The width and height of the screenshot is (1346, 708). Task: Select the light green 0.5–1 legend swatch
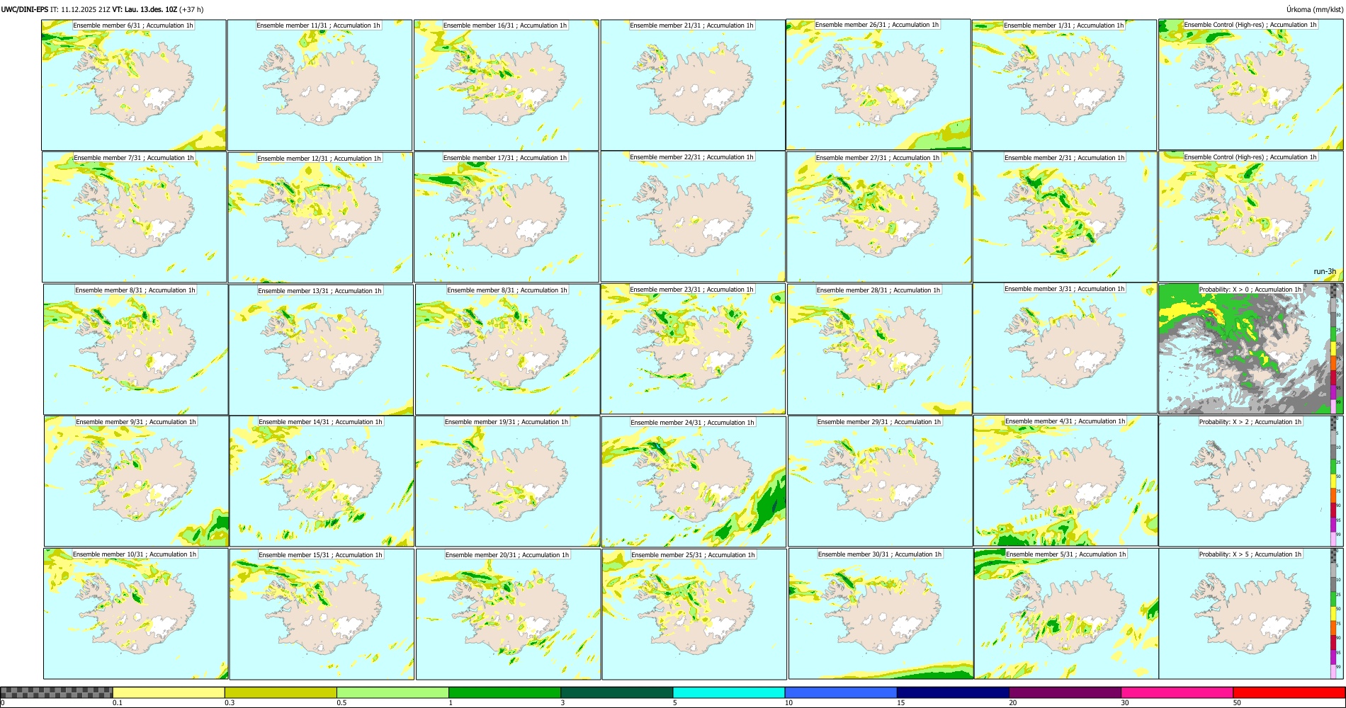[x=392, y=692]
